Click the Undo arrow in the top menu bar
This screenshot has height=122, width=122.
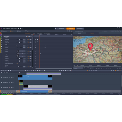tap(19, 29)
